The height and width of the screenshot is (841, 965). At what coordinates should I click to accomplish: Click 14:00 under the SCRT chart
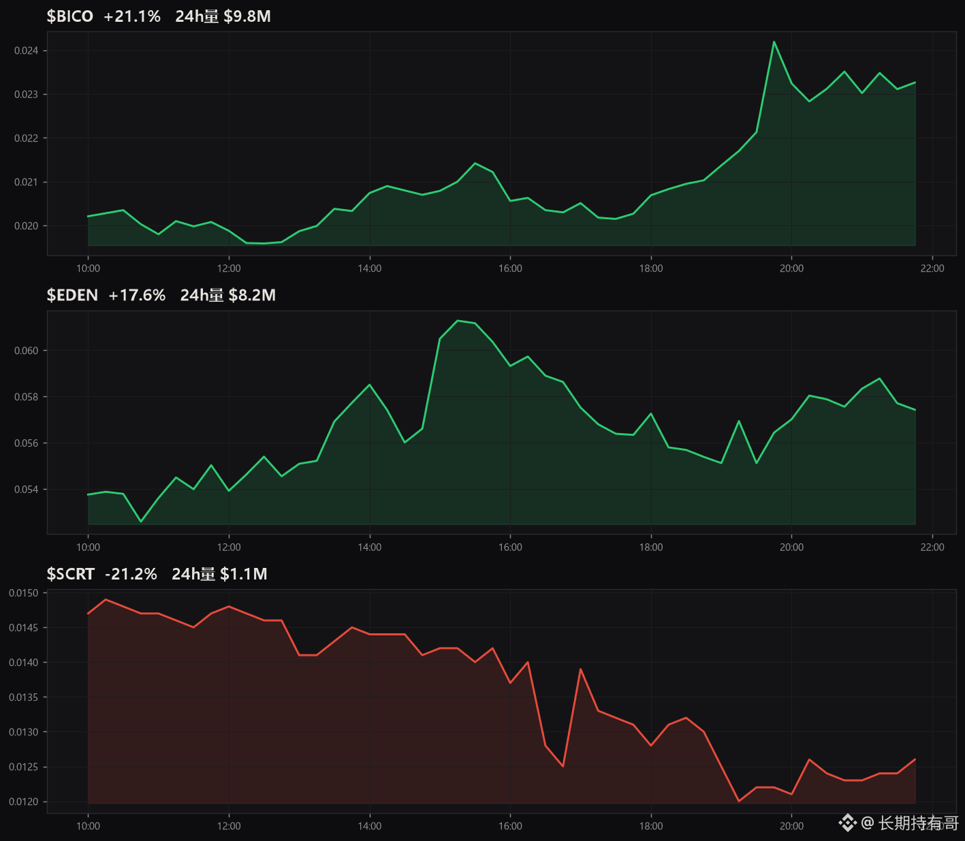click(370, 826)
